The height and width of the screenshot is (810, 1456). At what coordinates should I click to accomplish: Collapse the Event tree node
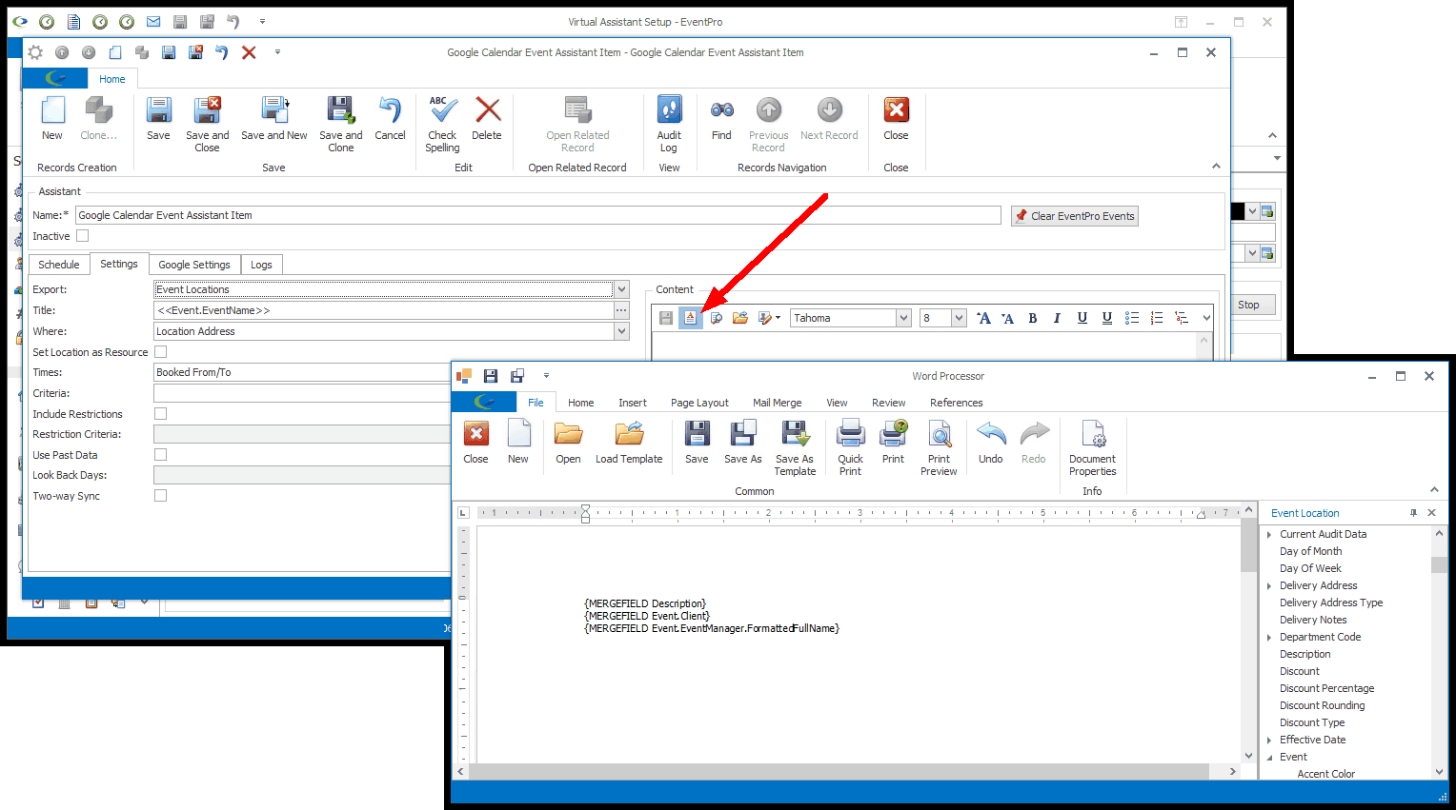point(1270,758)
